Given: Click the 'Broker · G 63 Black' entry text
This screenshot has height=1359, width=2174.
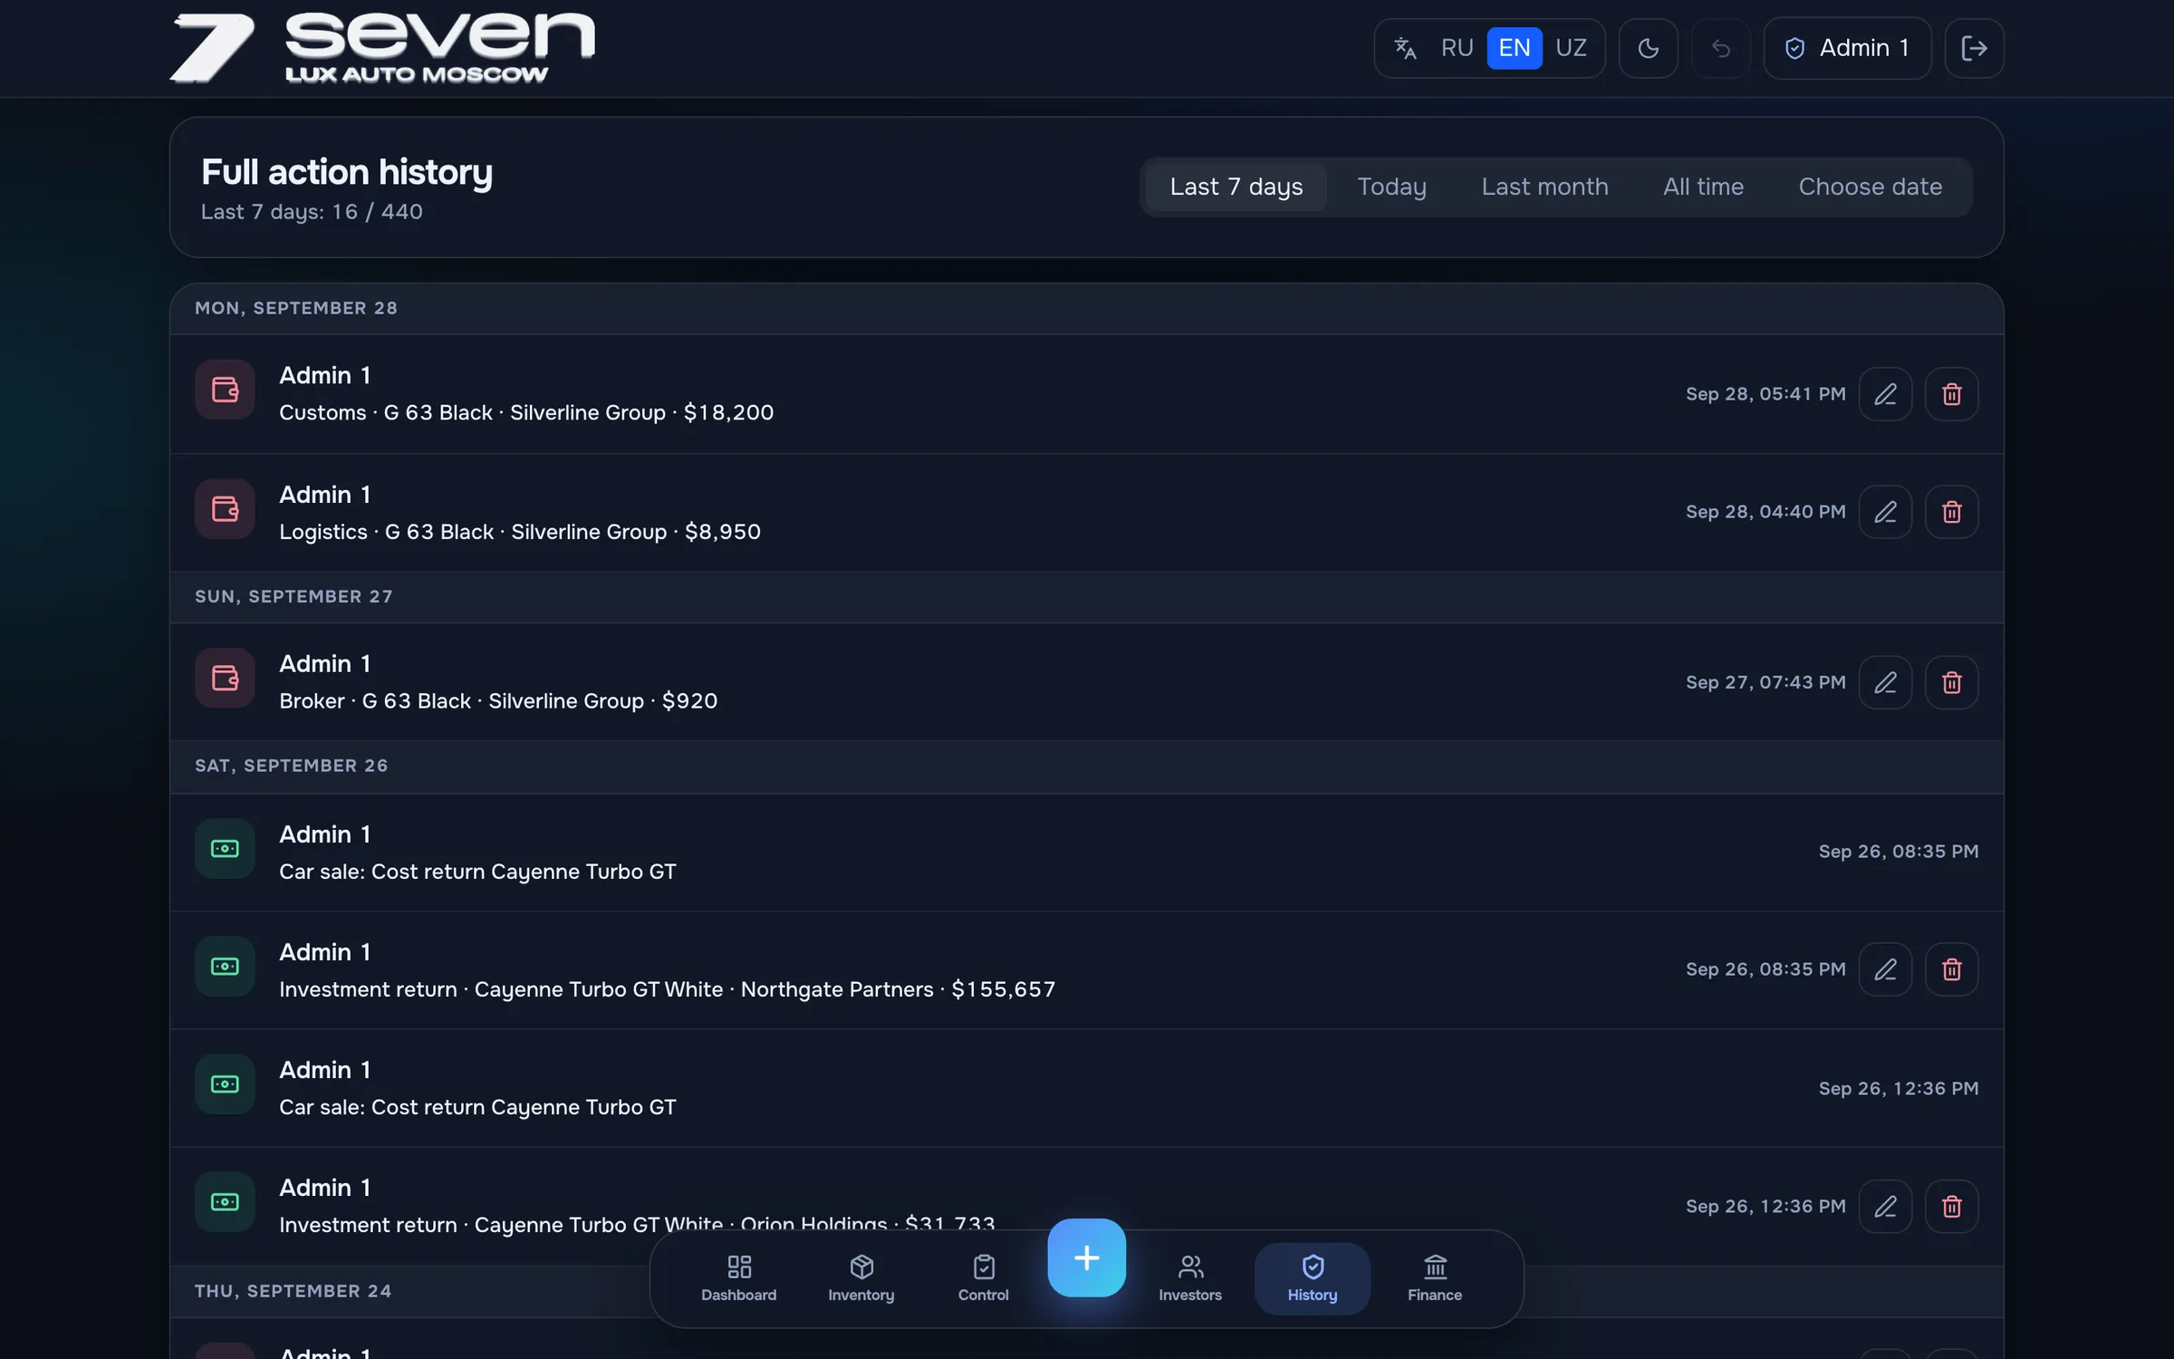Looking at the screenshot, I should click(498, 701).
